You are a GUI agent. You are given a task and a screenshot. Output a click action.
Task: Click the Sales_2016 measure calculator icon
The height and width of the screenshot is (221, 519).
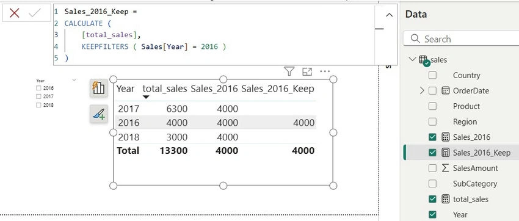point(446,137)
